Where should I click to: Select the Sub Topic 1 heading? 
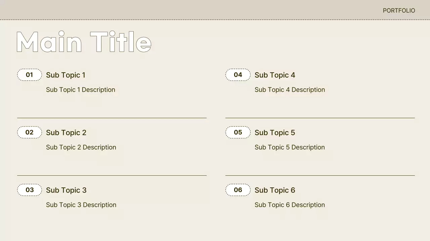coord(66,75)
